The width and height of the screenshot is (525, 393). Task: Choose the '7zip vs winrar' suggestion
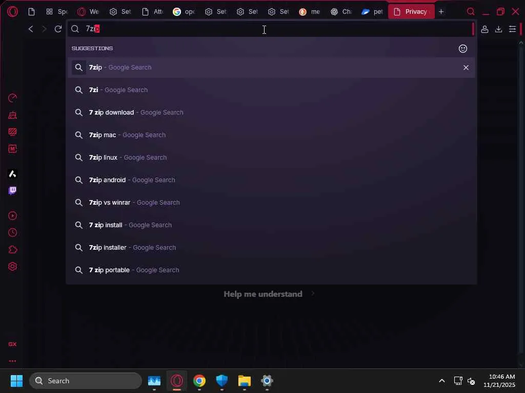tap(271, 203)
